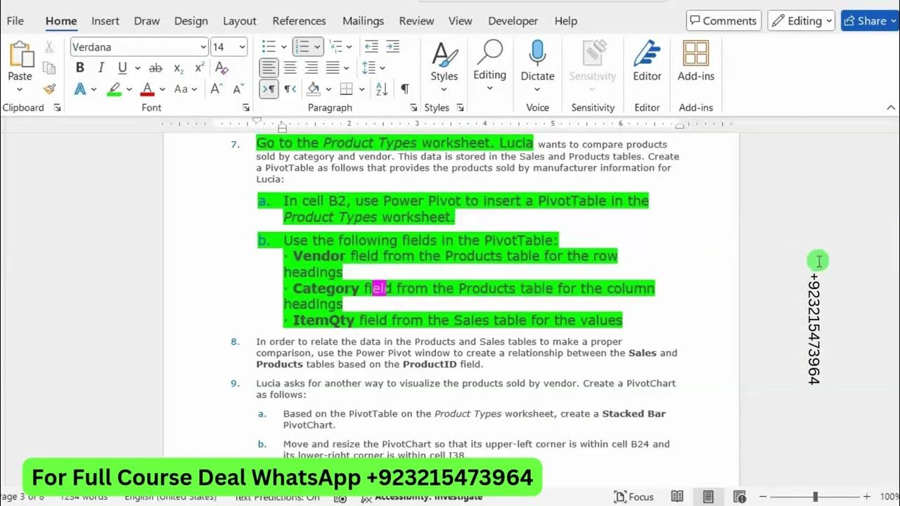
Task: Expand the Underline style arrow
Action: [137, 68]
